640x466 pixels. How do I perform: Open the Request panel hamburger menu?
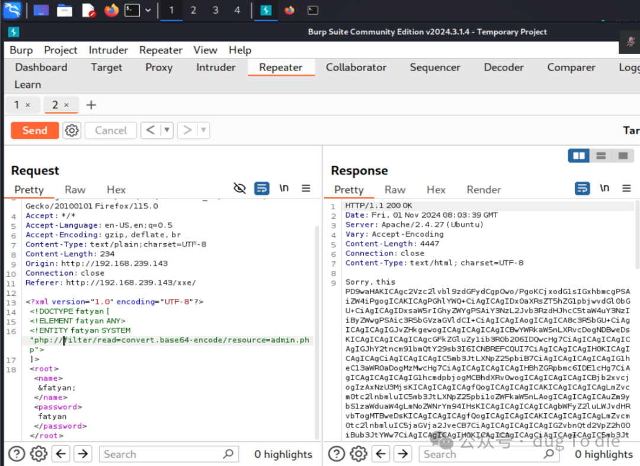(306, 188)
